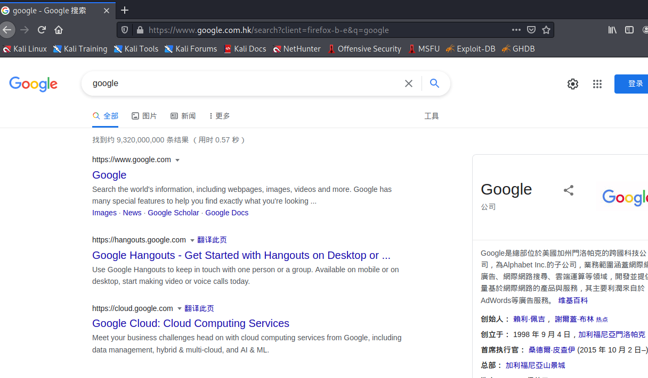Image resolution: width=648 pixels, height=378 pixels.
Task: Open the Library icon in toolbar
Action: tap(612, 30)
